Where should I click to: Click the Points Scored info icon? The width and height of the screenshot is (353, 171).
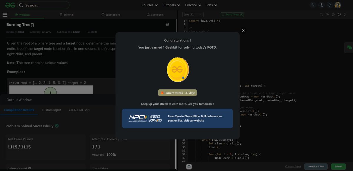(x=29, y=169)
